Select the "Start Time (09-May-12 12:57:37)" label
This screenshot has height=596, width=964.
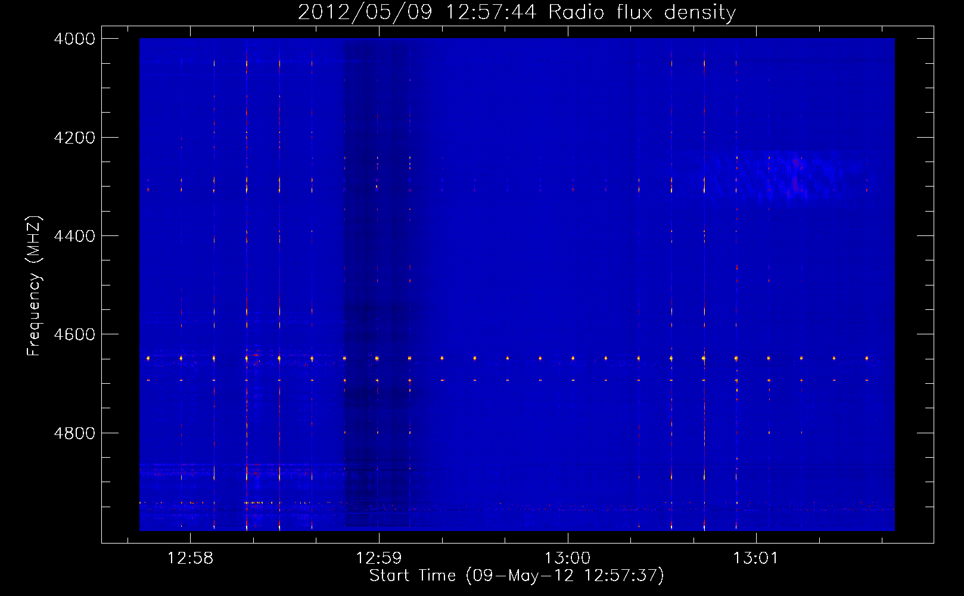pos(517,576)
